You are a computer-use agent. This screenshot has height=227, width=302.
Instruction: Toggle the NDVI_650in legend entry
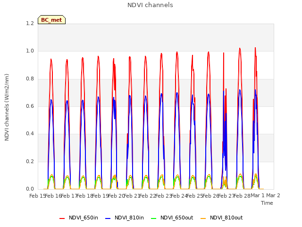pos(79,218)
